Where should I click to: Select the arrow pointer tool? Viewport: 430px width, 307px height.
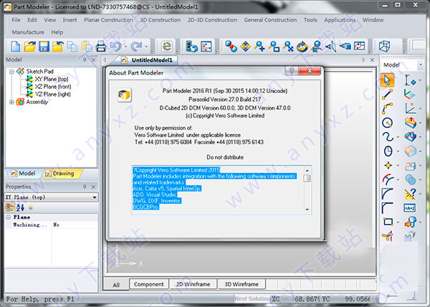(387, 80)
